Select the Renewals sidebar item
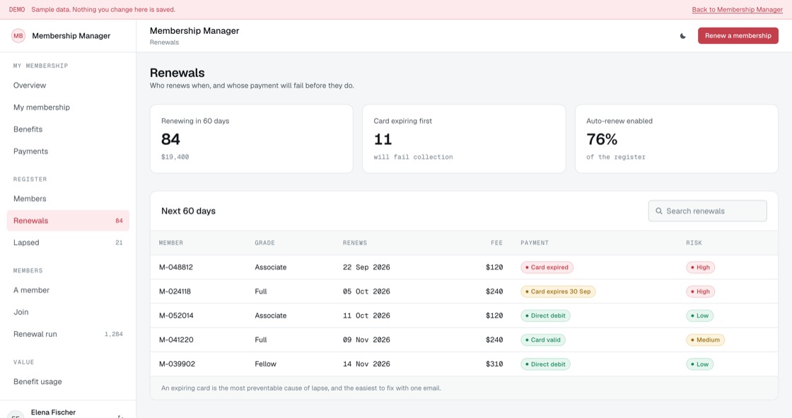Screen dimensions: 792x418 pyautogui.click(x=68, y=221)
